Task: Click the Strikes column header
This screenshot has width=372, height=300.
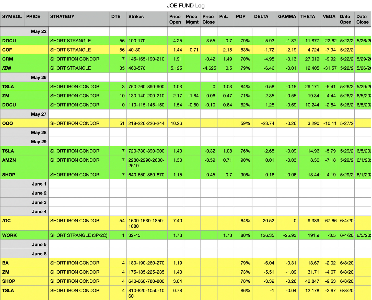Action: [x=147, y=19]
